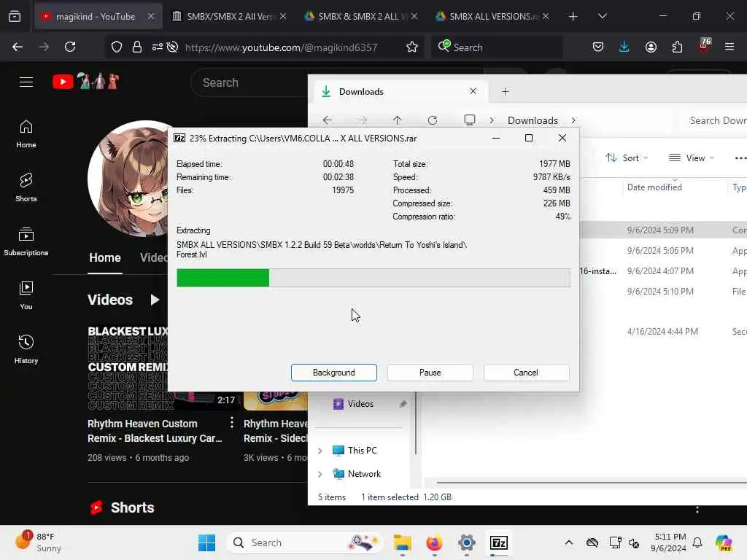Screen dimensions: 747x560
Task: Open the You section in YouTube sidebar
Action: tap(26, 296)
